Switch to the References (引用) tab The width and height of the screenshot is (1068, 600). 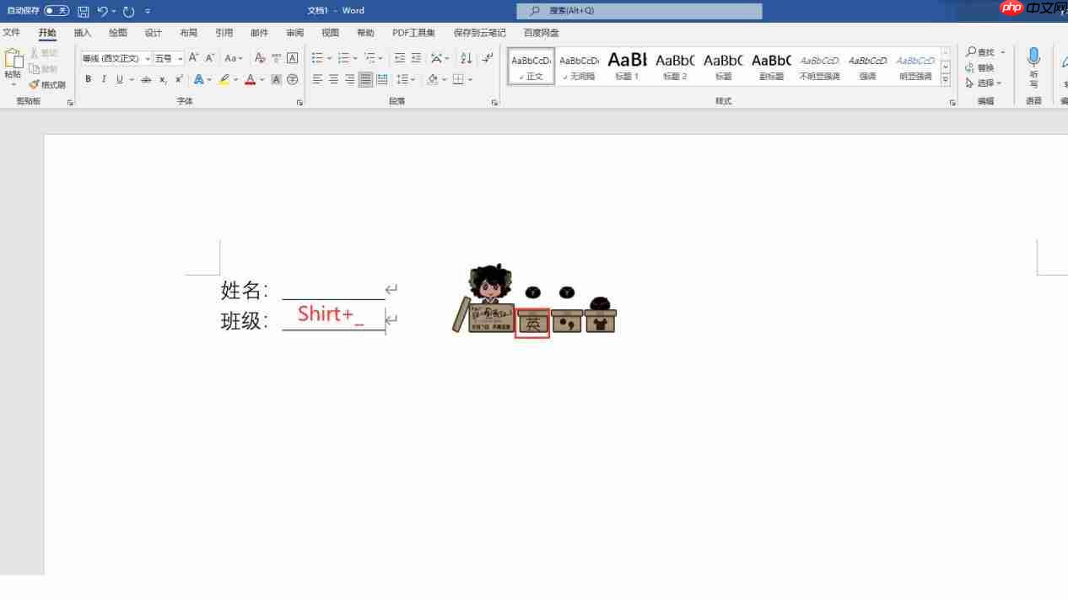(224, 33)
